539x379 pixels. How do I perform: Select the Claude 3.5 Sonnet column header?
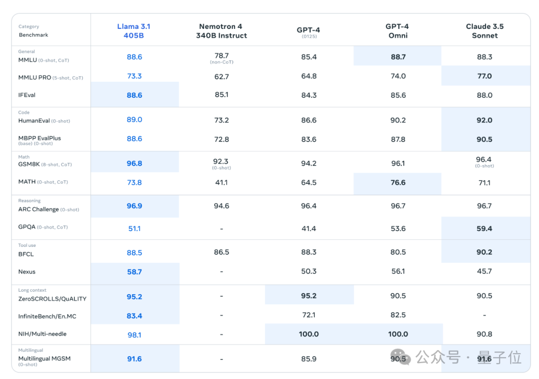pyautogui.click(x=485, y=31)
